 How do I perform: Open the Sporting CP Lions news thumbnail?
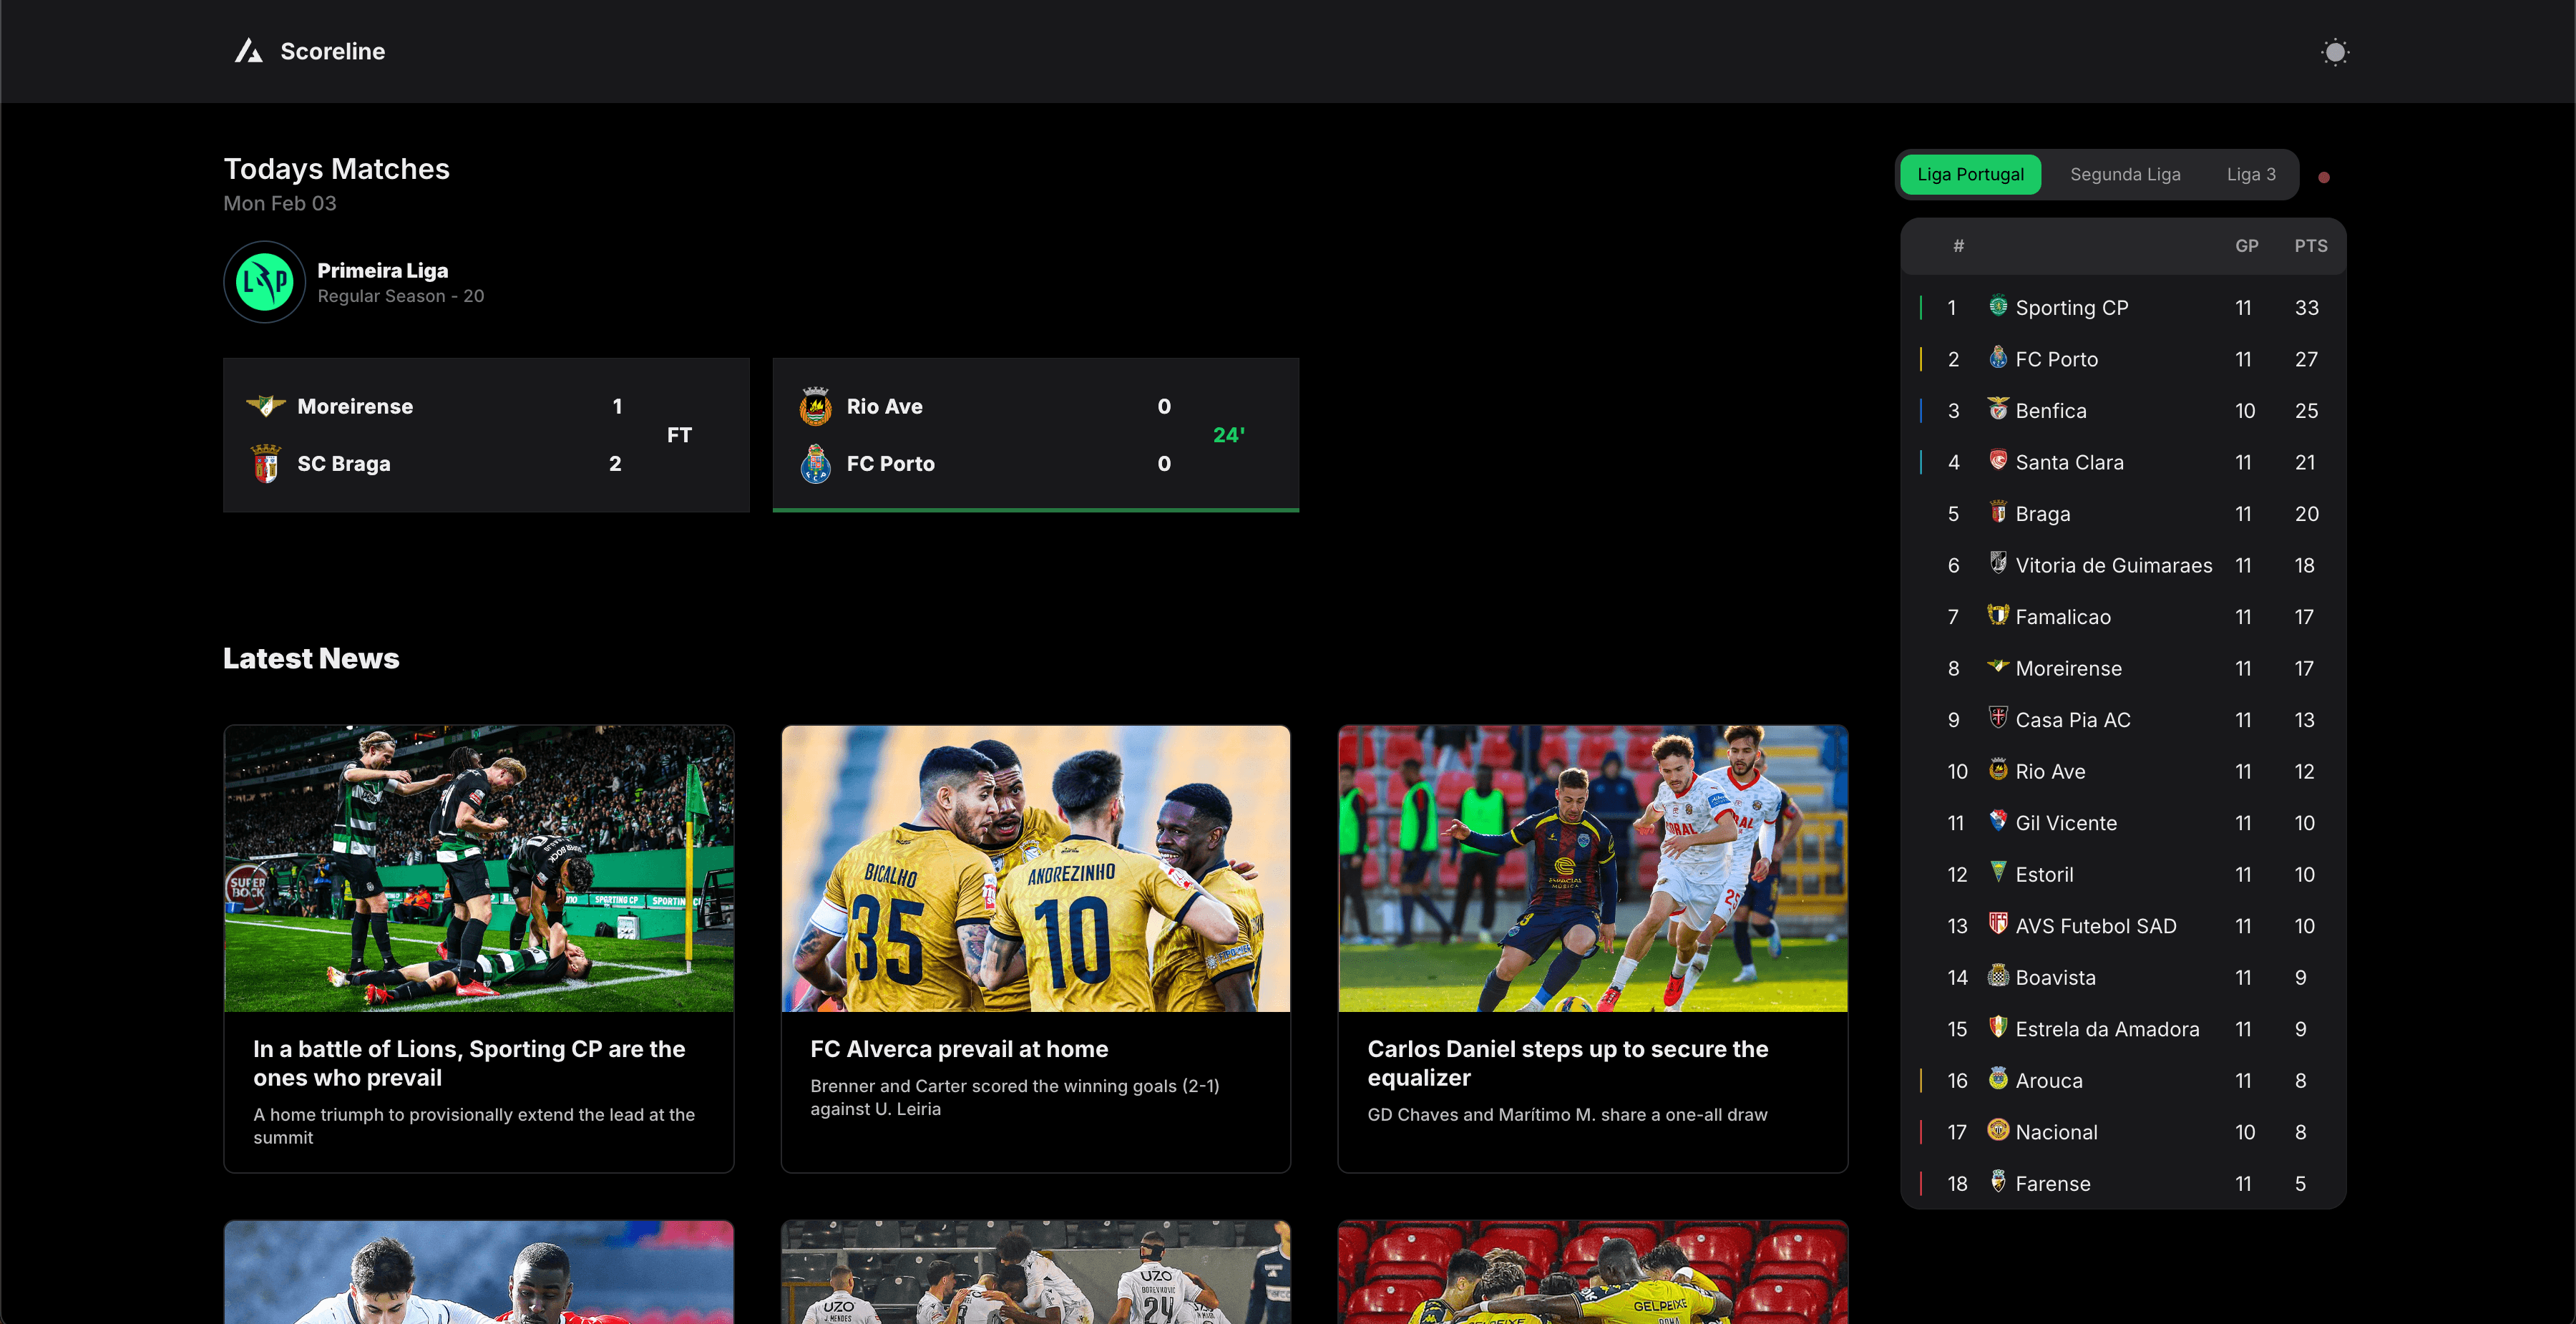pyautogui.click(x=479, y=868)
